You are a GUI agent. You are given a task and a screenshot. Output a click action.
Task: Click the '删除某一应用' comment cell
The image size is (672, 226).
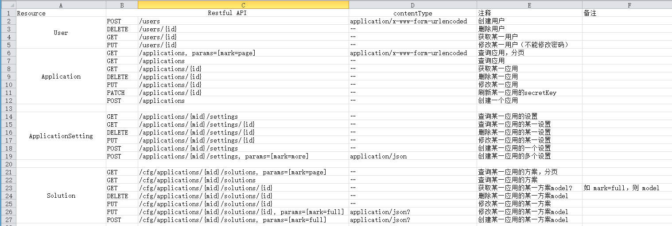coord(529,77)
